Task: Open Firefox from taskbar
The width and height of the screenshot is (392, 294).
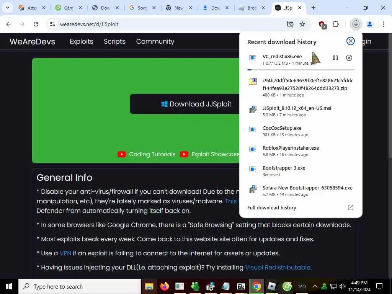Action: pyautogui.click(x=165, y=286)
